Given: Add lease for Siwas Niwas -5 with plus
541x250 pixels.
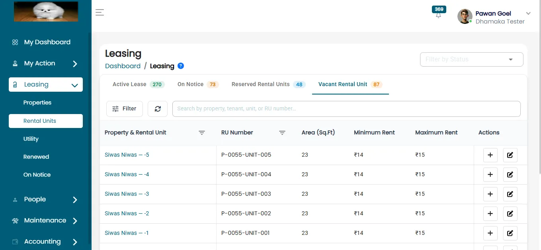Looking at the screenshot, I should pyautogui.click(x=490, y=155).
